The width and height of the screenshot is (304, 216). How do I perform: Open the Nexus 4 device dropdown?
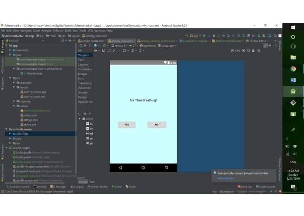click(x=119, y=46)
